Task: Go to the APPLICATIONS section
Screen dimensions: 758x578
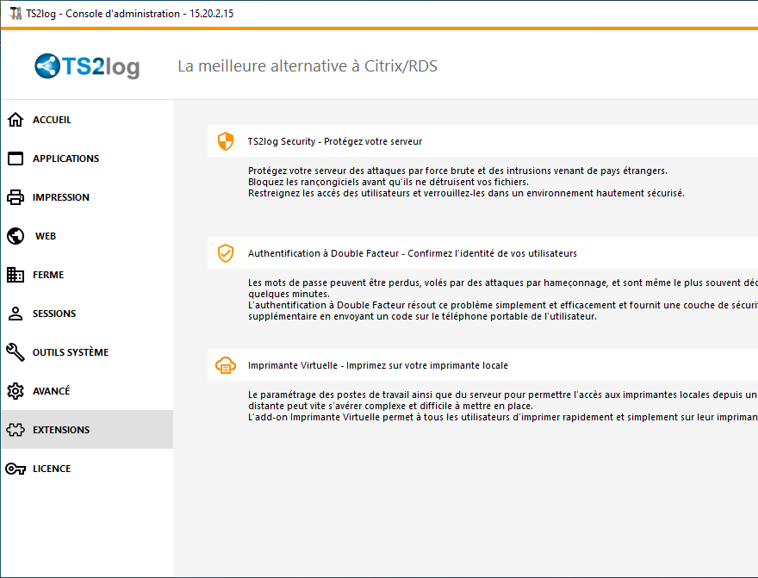Action: tap(87, 158)
